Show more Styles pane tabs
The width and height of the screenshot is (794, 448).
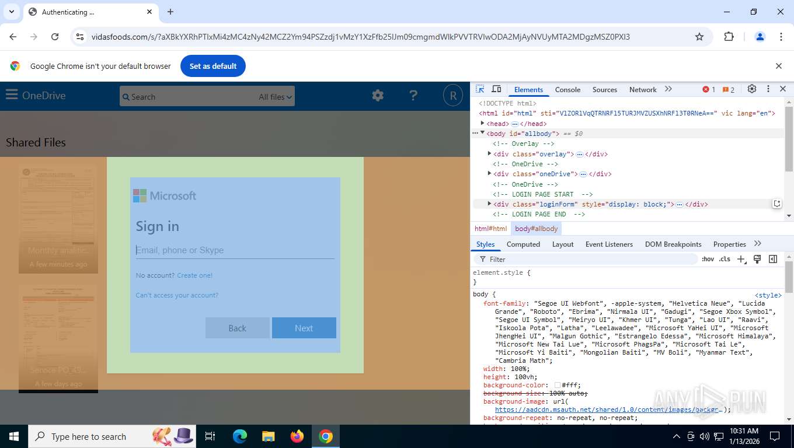point(758,244)
